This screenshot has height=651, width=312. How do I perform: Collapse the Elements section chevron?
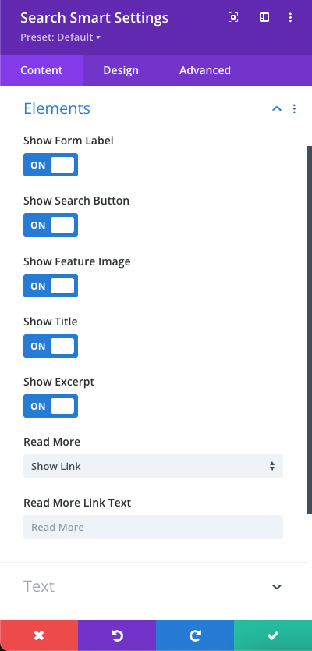point(277,108)
